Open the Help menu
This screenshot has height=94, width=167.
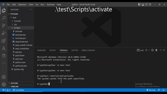click(x=59, y=4)
